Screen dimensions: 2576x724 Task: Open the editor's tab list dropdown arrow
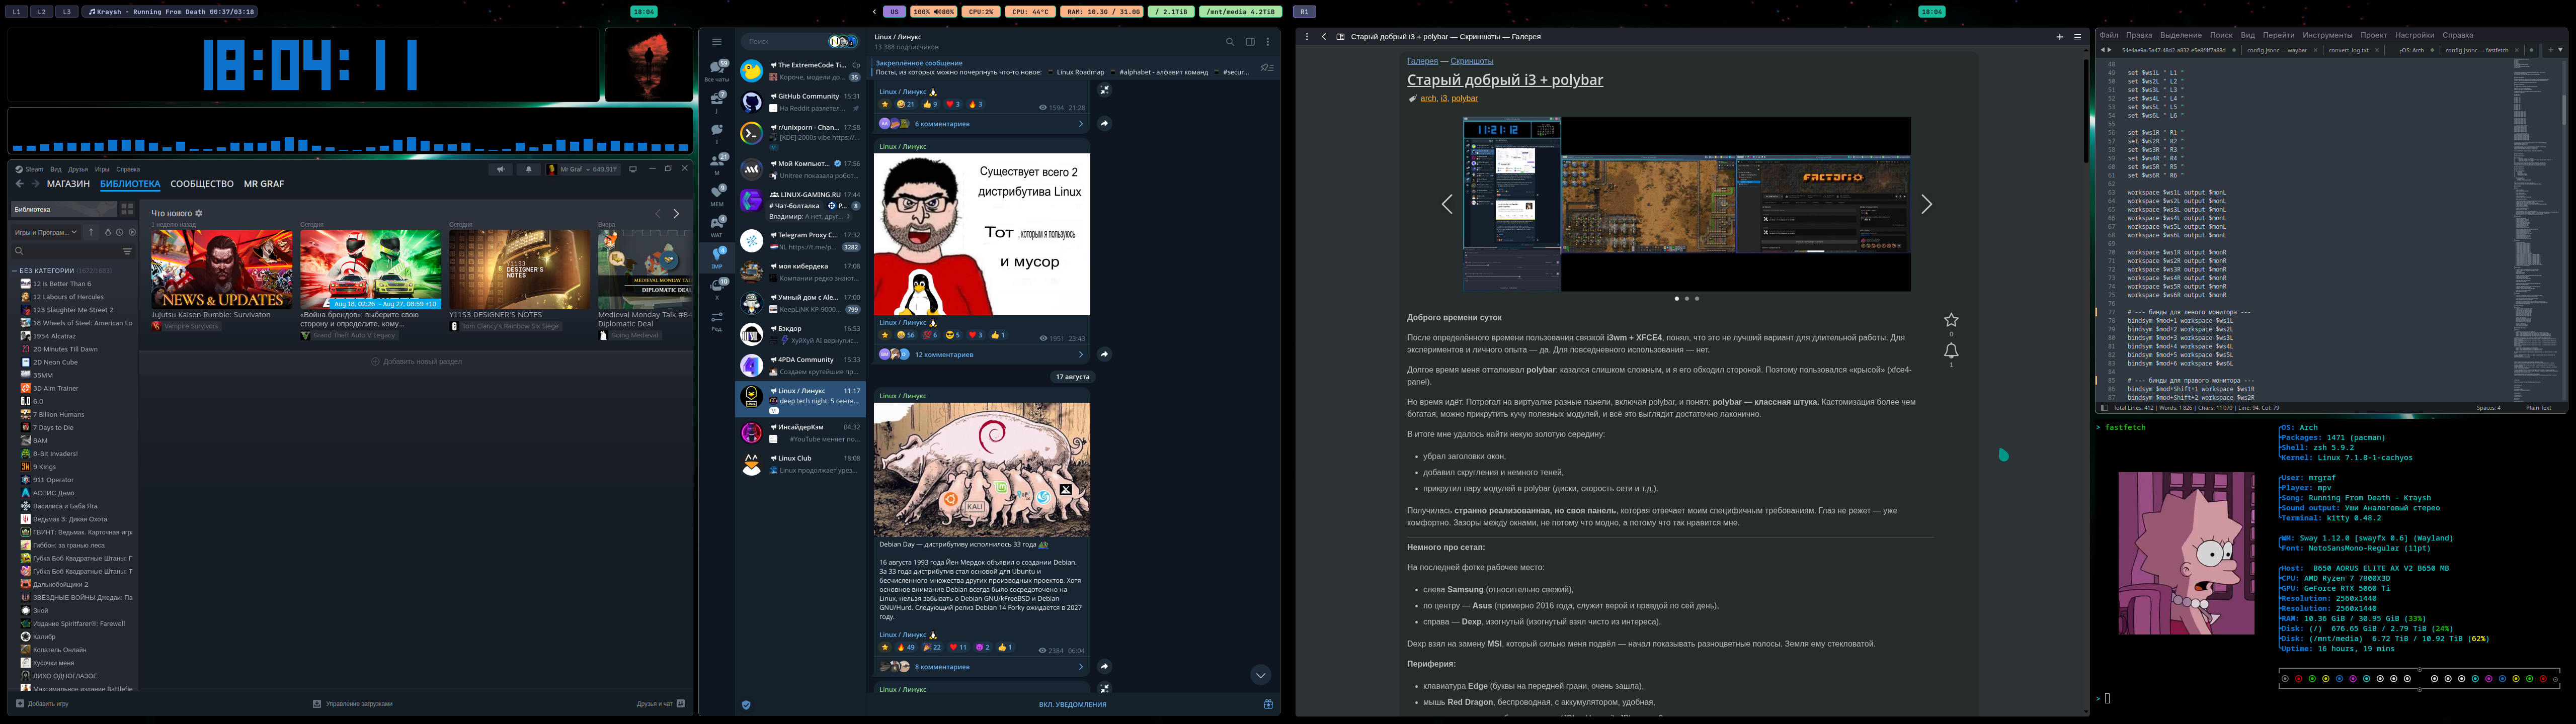(2560, 50)
